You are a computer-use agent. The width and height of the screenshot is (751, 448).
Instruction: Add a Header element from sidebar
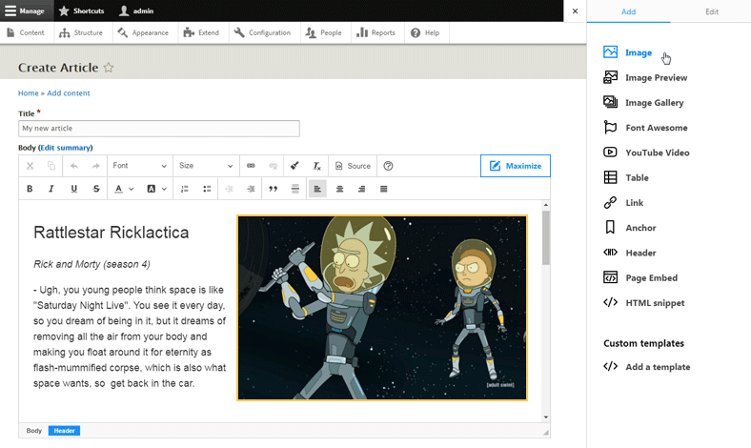click(629, 253)
